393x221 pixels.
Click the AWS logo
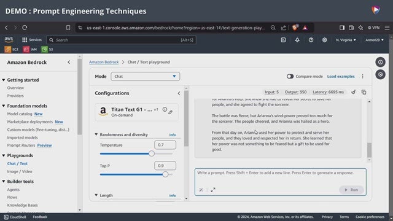pos(9,39)
